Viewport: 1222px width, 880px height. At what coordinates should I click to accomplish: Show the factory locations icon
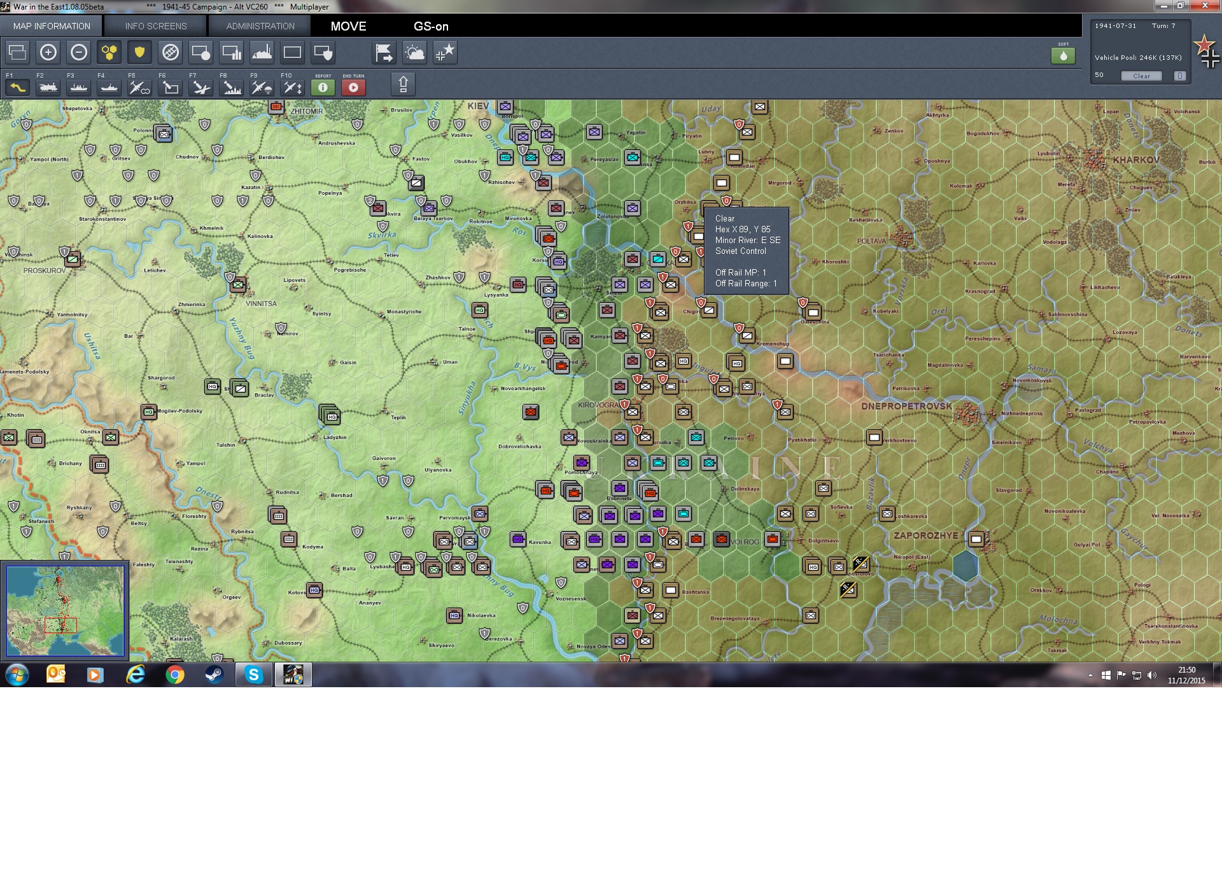262,52
